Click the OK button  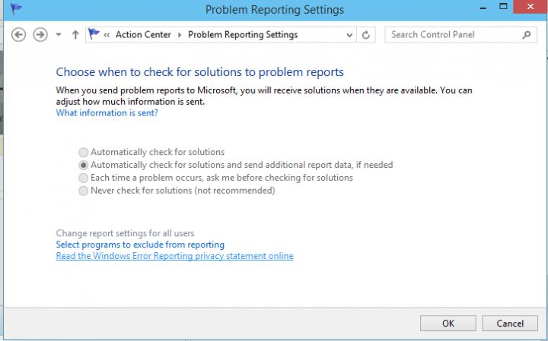pyautogui.click(x=448, y=324)
